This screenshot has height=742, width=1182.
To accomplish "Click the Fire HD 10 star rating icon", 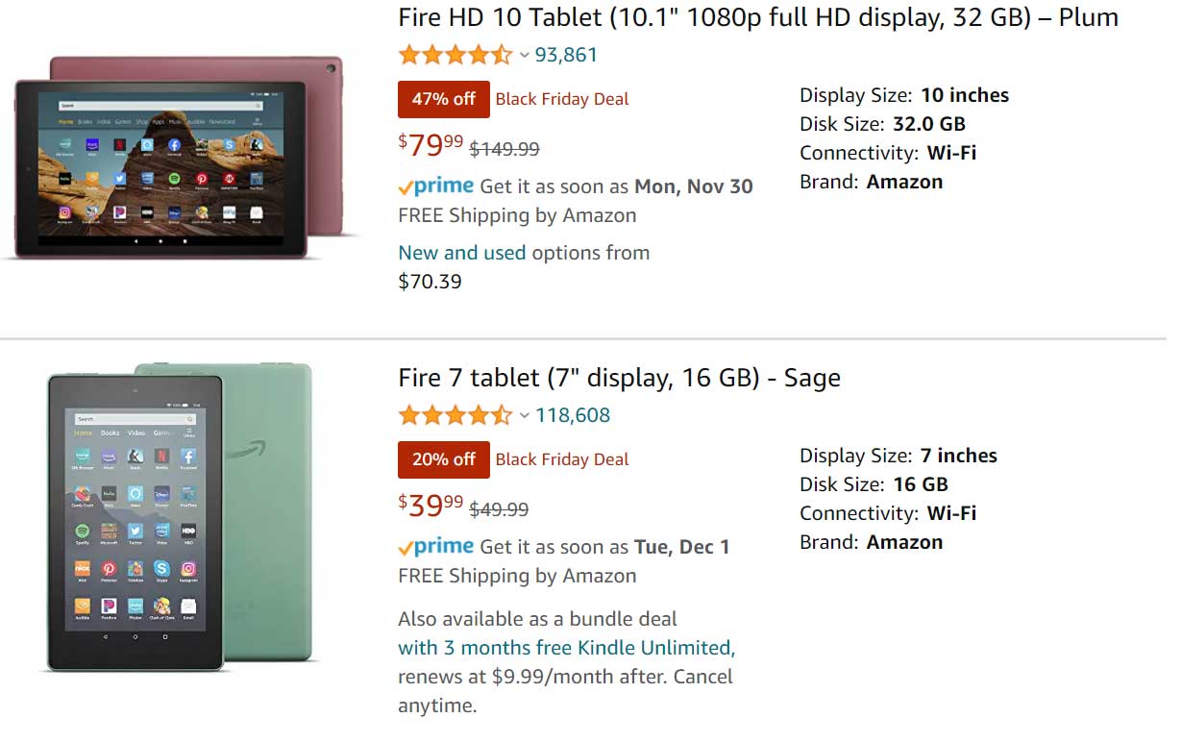I will (455, 55).
